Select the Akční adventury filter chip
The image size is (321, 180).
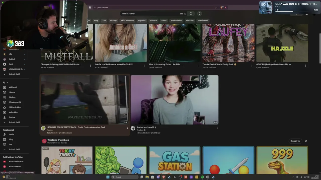[127, 20]
